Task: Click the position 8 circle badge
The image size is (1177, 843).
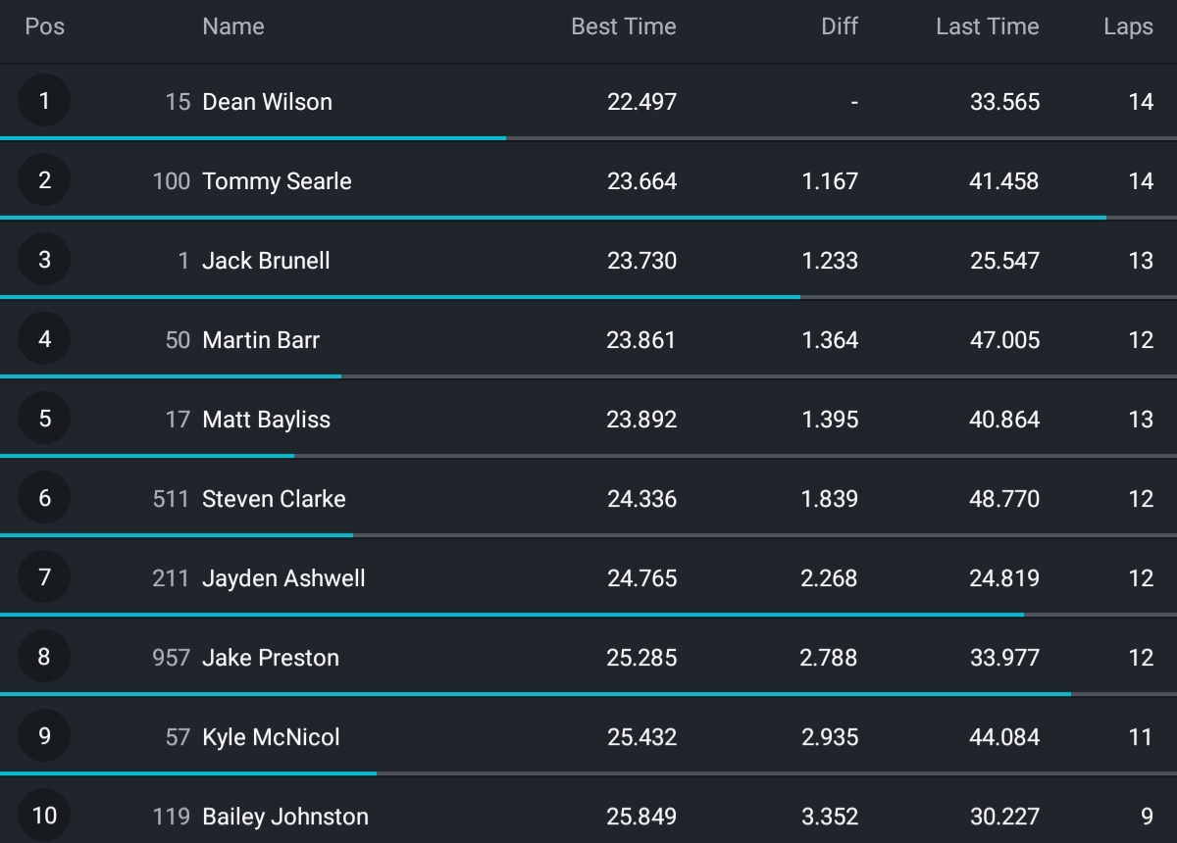Action: (x=44, y=657)
